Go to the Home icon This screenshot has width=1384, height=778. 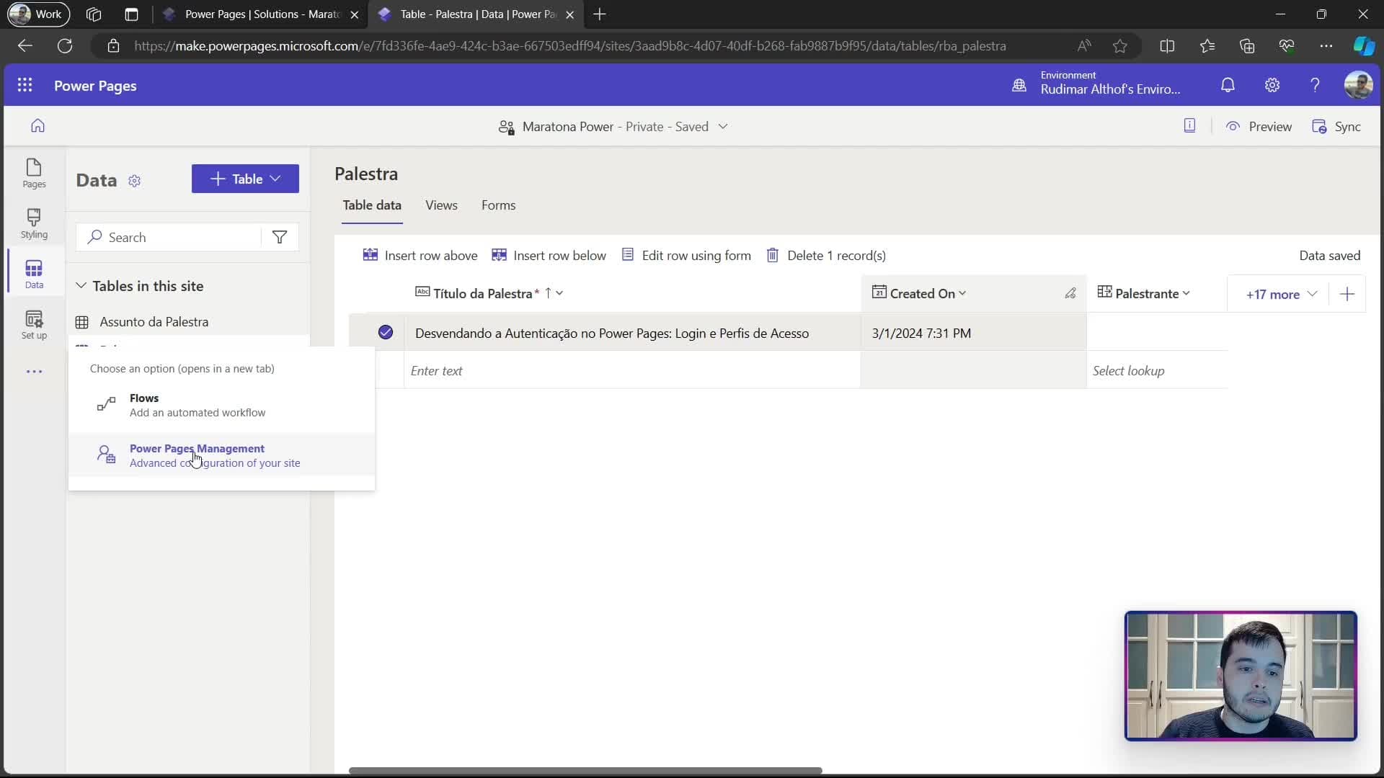(37, 126)
